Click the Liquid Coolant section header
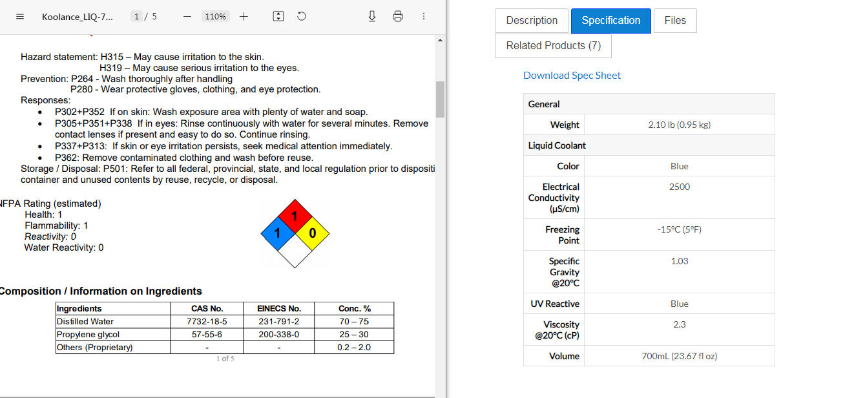 (649, 145)
